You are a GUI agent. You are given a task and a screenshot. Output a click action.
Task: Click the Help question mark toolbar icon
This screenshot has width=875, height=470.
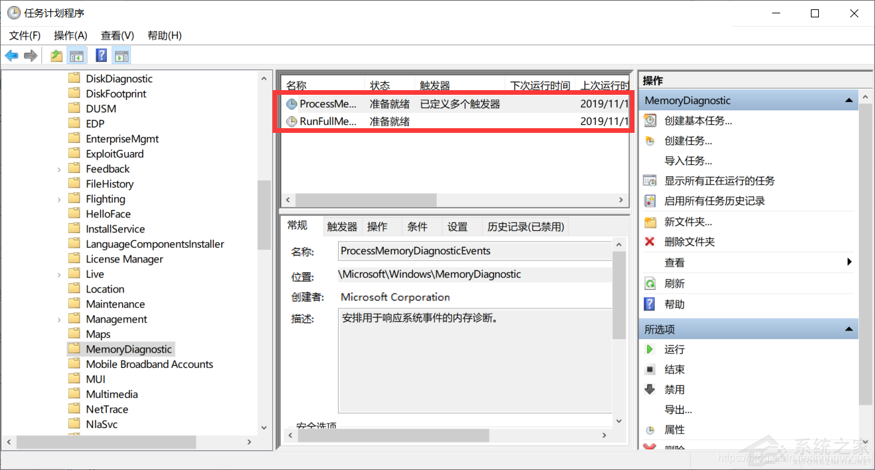(101, 55)
